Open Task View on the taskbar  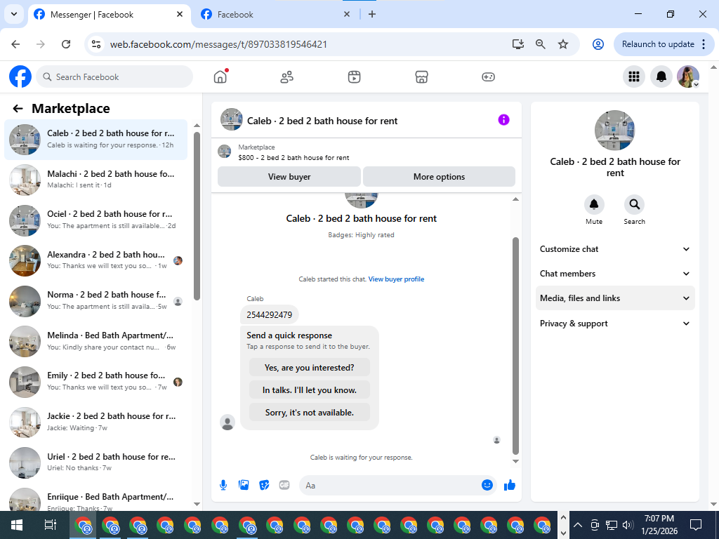pyautogui.click(x=50, y=525)
